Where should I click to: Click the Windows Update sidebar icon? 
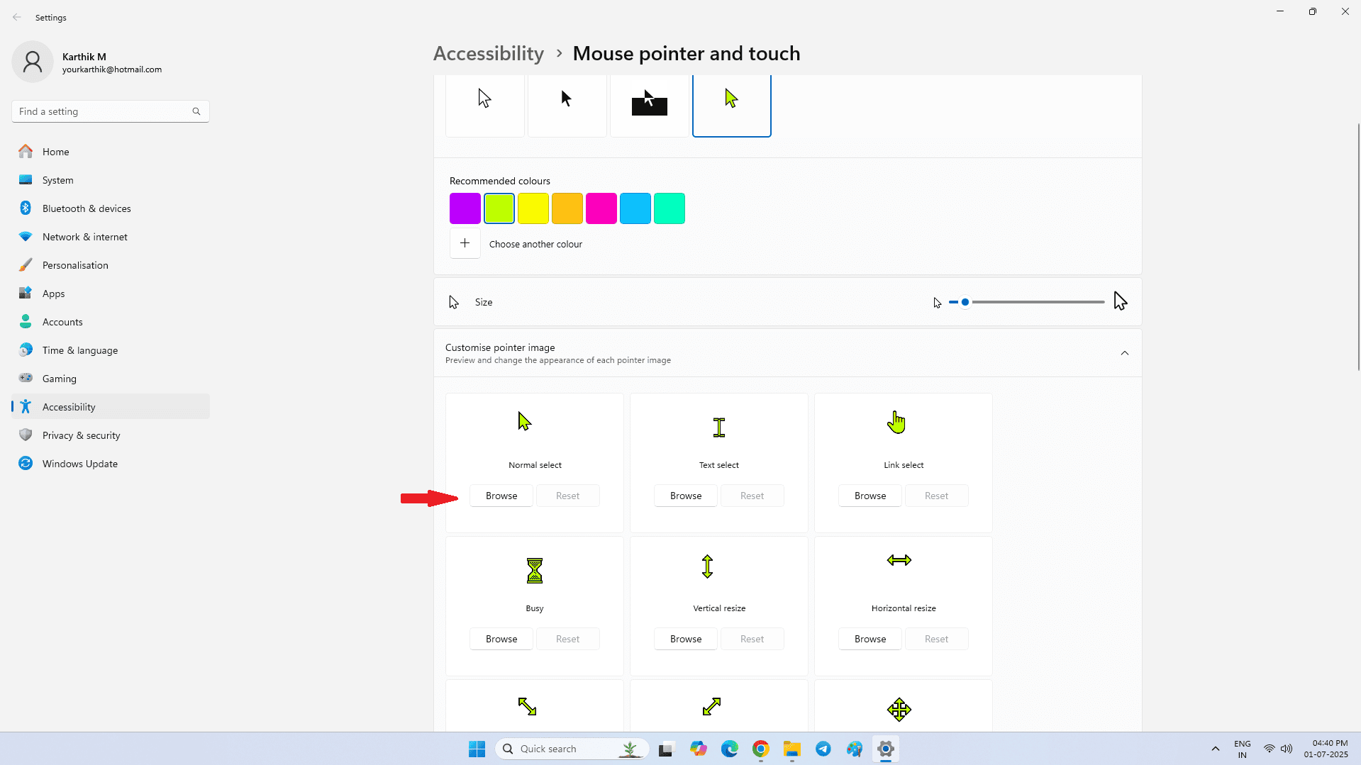tap(26, 463)
